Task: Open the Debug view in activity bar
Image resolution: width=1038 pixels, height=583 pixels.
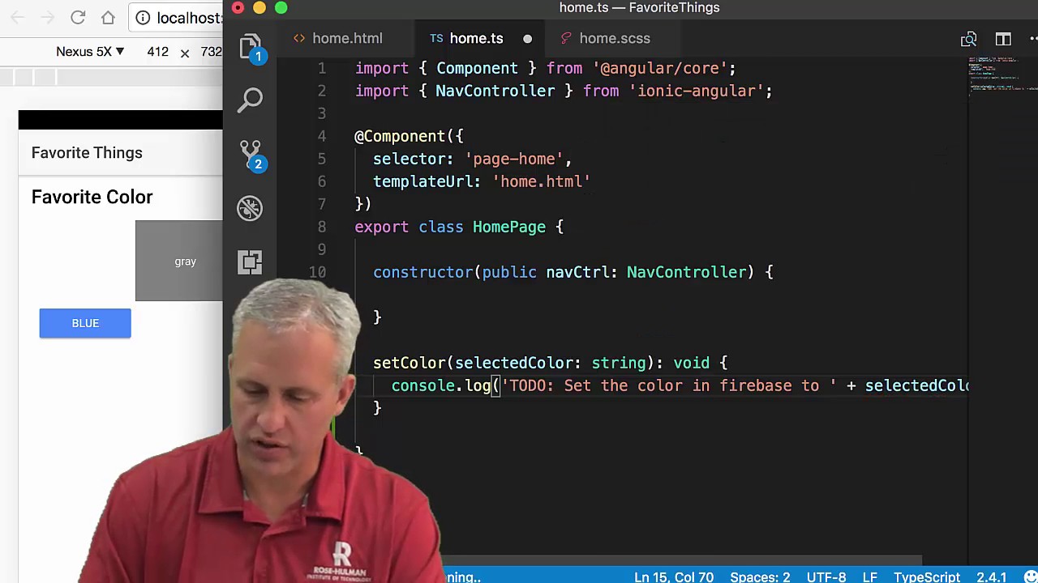Action: pyautogui.click(x=250, y=208)
